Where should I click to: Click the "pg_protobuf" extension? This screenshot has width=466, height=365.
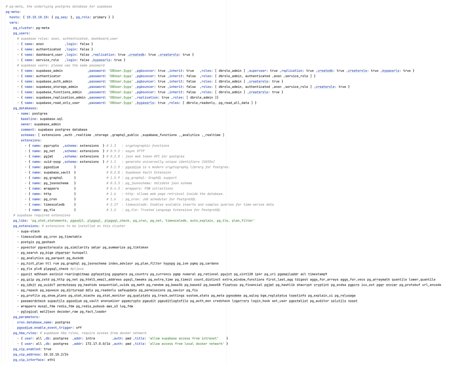click(x=410, y=285)
